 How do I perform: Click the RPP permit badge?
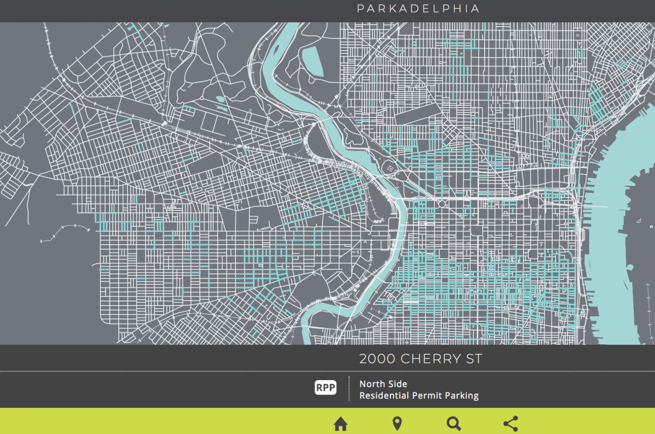[x=325, y=387]
